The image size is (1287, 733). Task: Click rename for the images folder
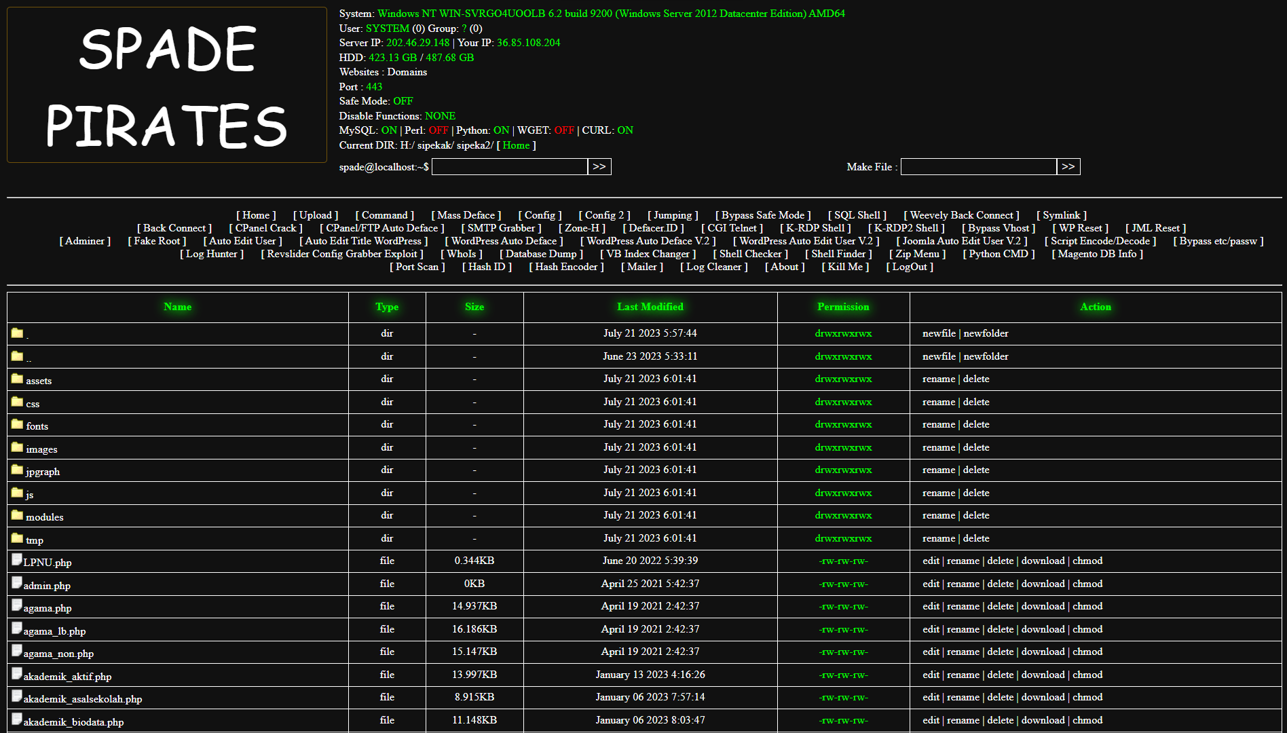click(939, 447)
